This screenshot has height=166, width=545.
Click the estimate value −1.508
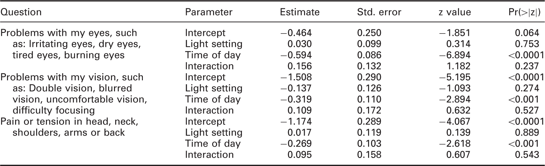(296, 77)
